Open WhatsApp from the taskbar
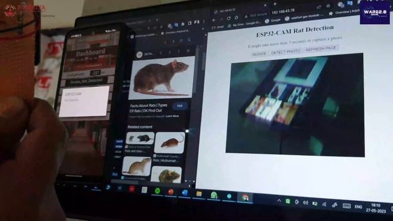 214,195
